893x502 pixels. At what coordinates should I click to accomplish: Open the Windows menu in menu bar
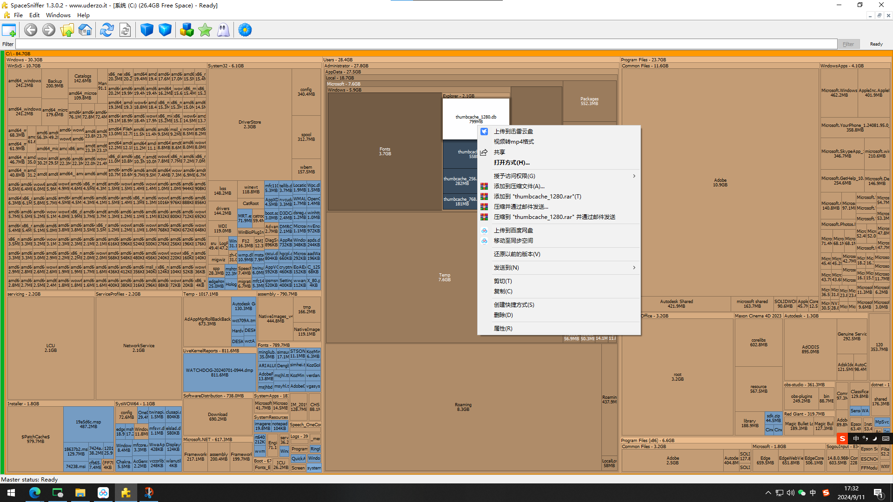tap(58, 15)
